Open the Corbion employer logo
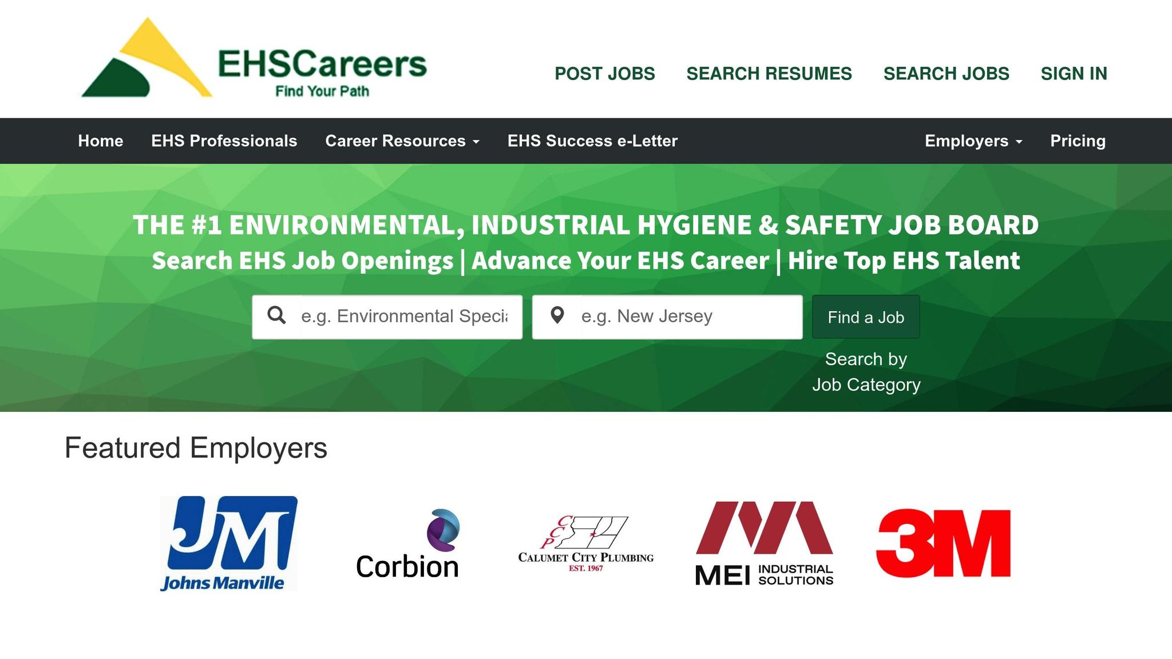 (407, 544)
